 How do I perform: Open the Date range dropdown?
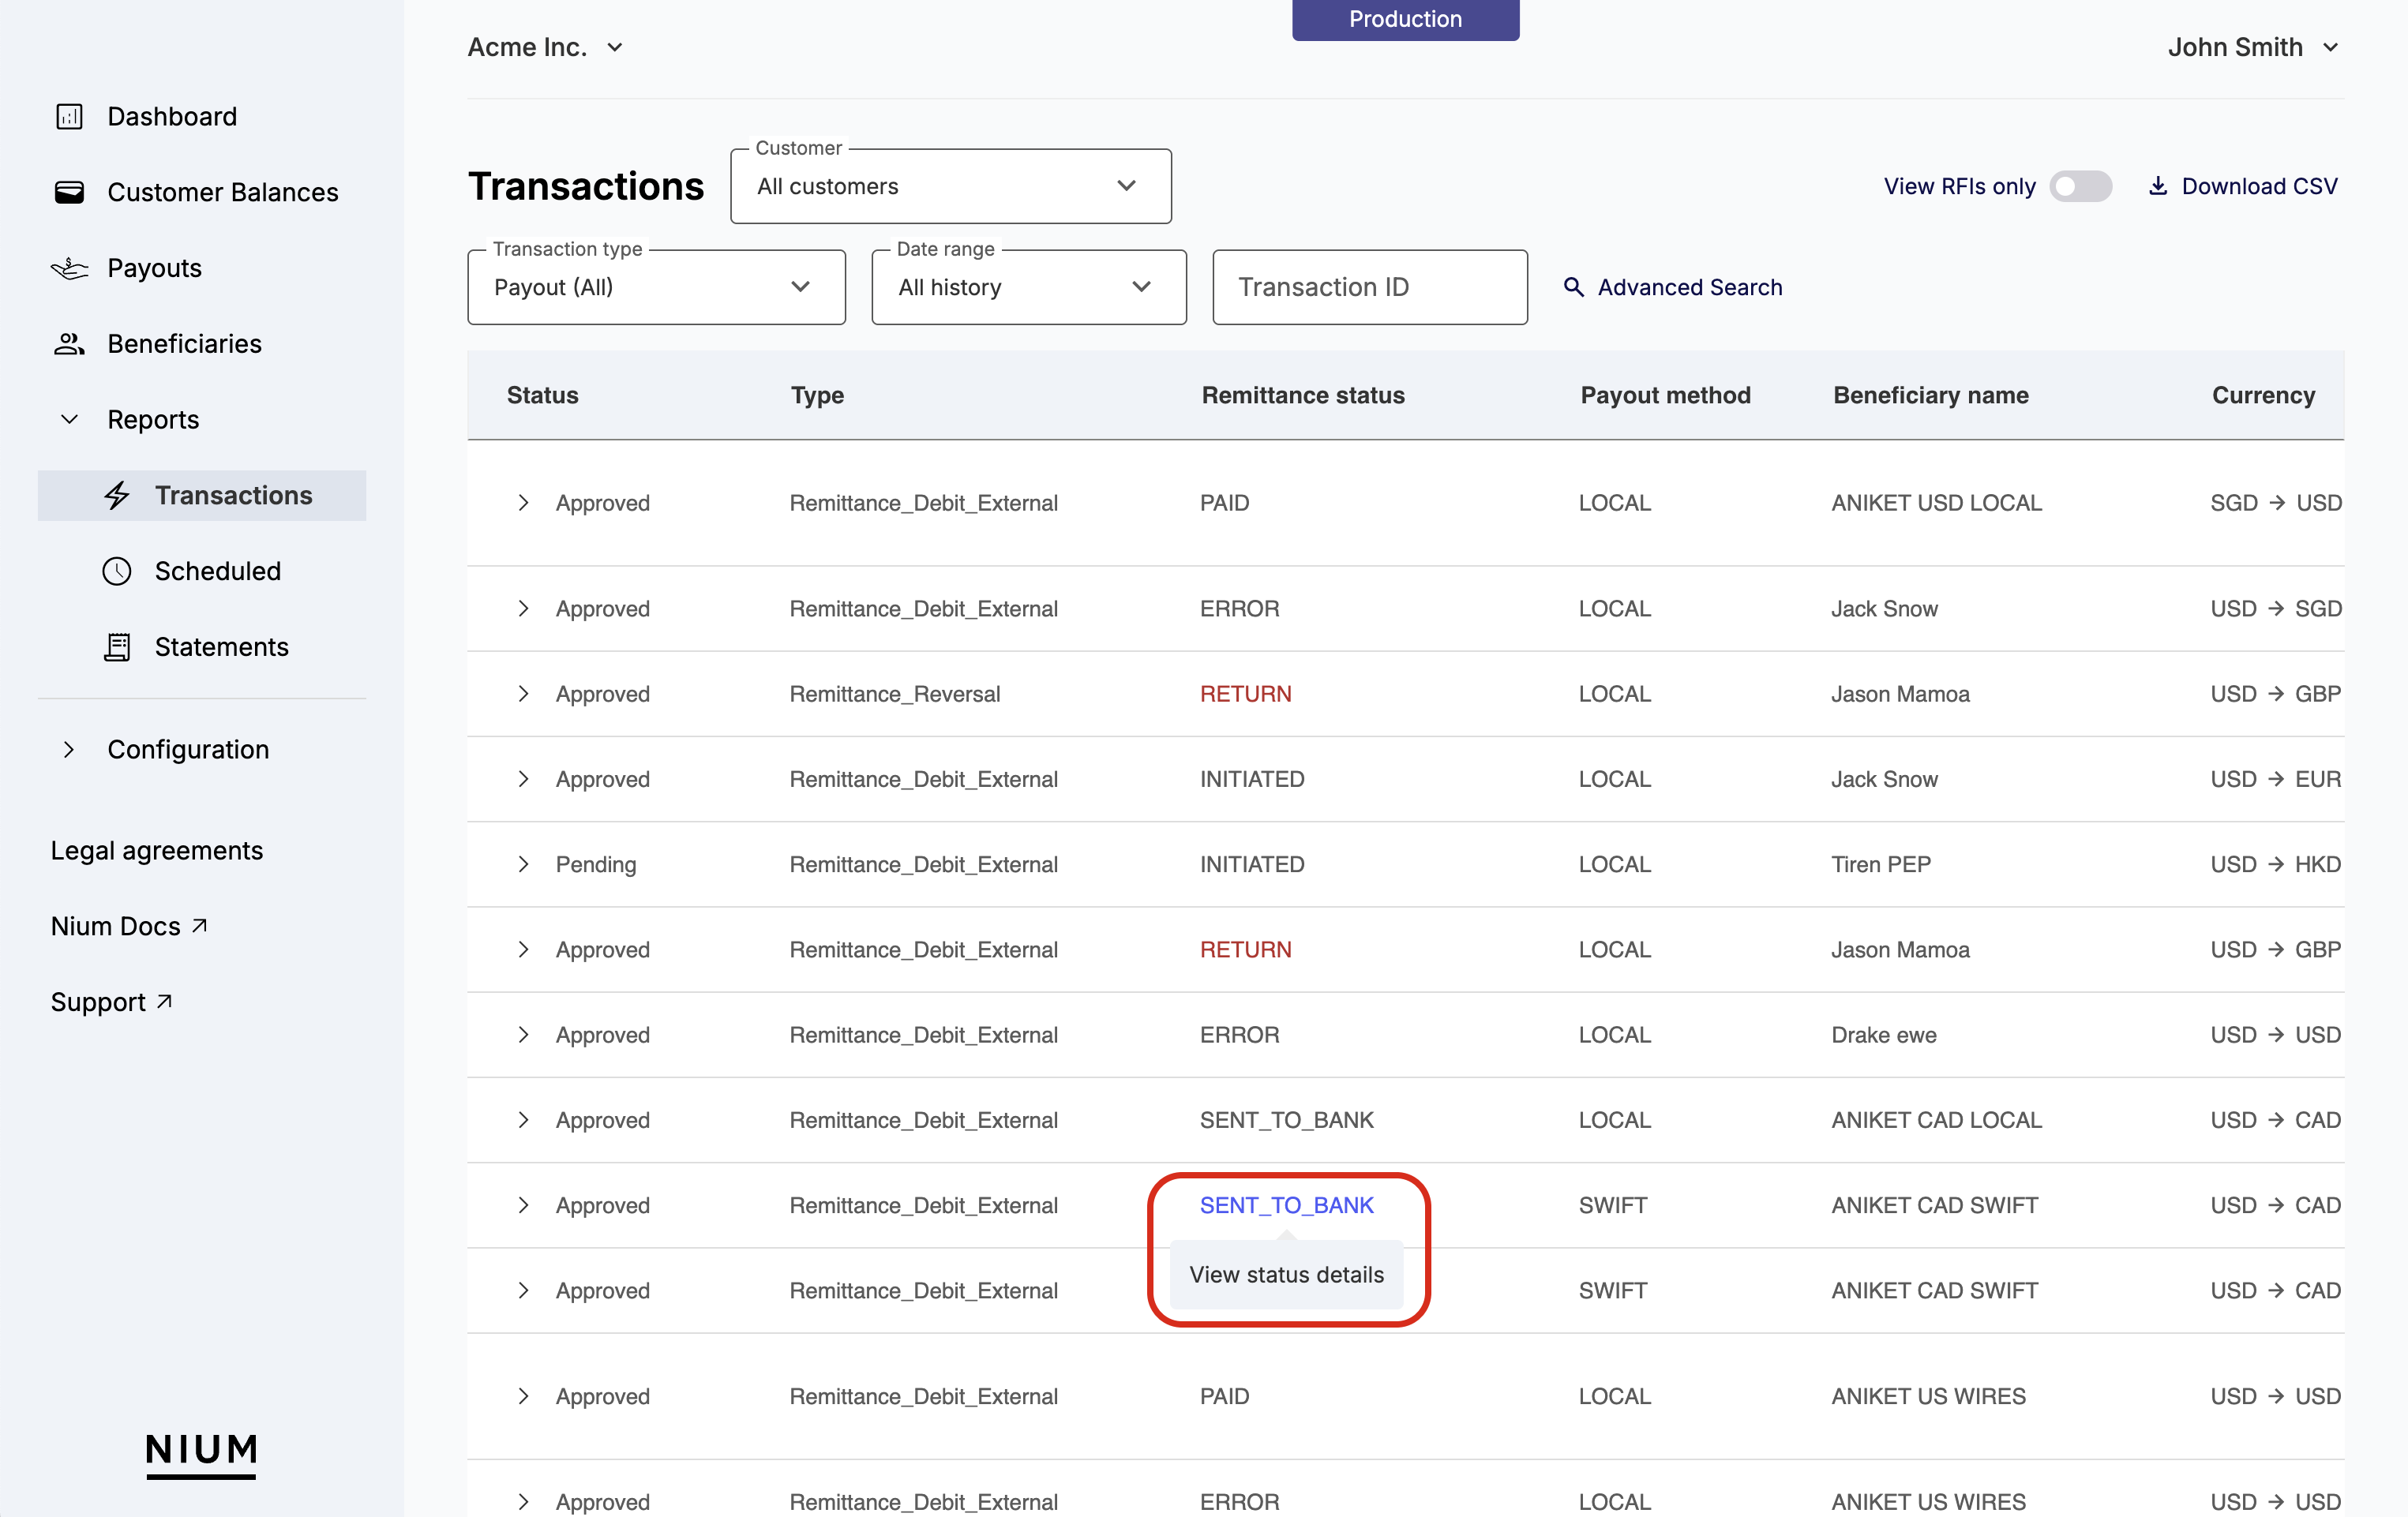[1028, 288]
